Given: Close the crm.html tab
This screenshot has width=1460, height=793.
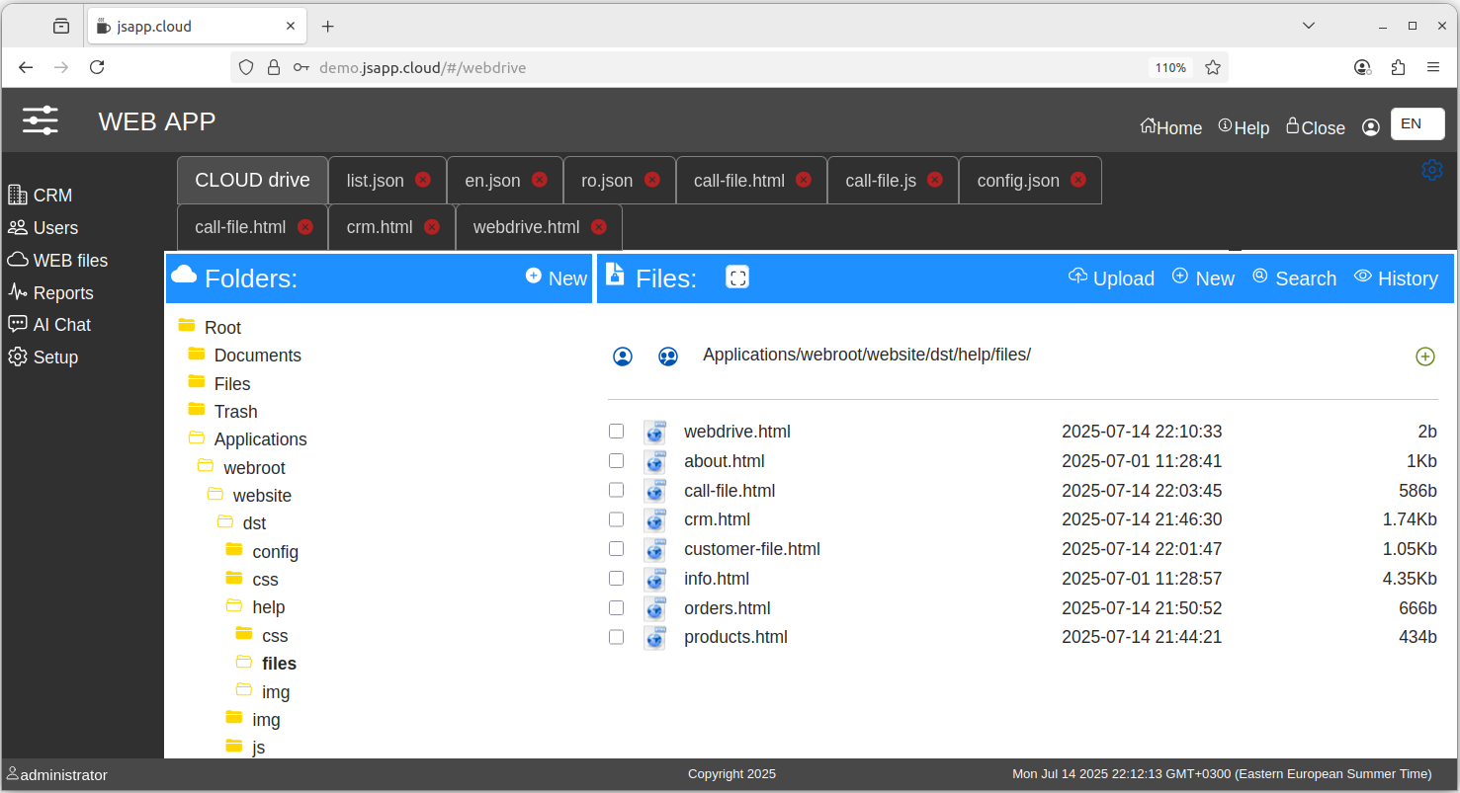Looking at the screenshot, I should point(431,227).
